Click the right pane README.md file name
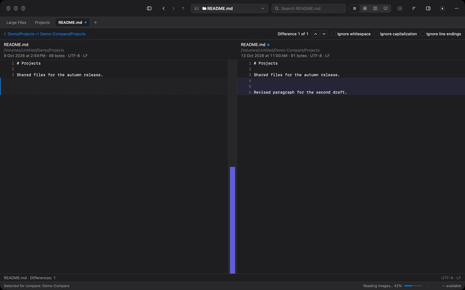The height and width of the screenshot is (290, 465). pyautogui.click(x=253, y=45)
